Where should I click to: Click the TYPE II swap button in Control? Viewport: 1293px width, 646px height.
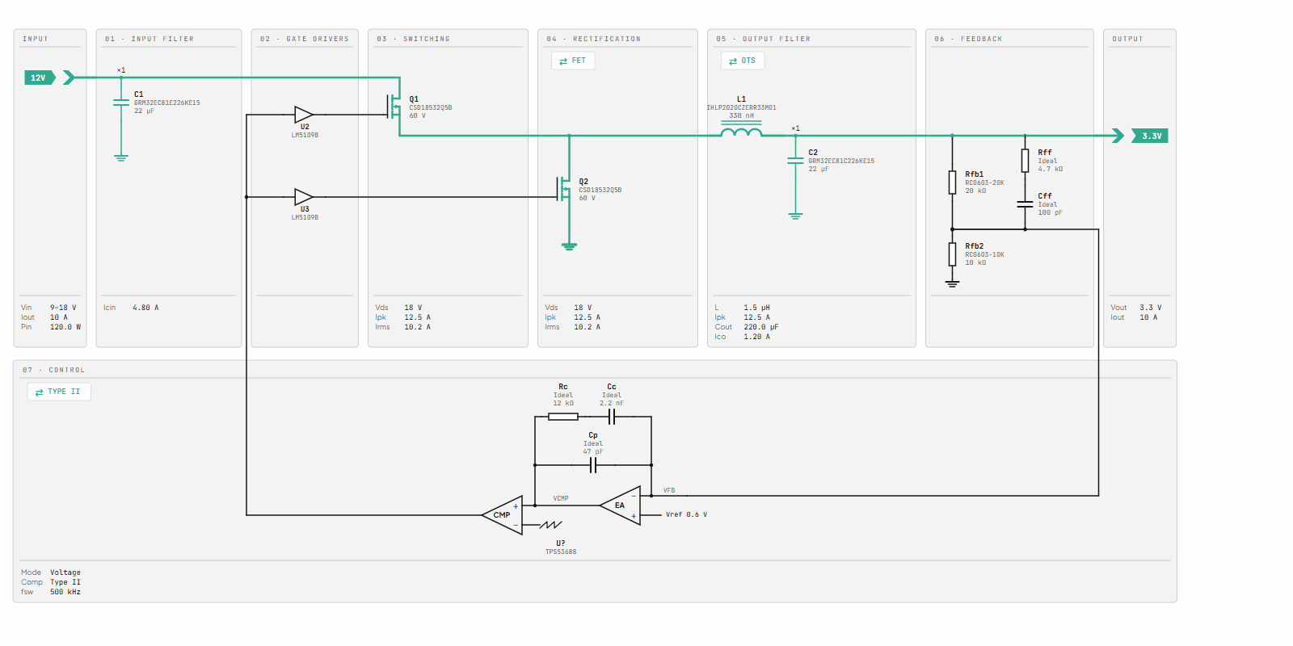coord(59,392)
